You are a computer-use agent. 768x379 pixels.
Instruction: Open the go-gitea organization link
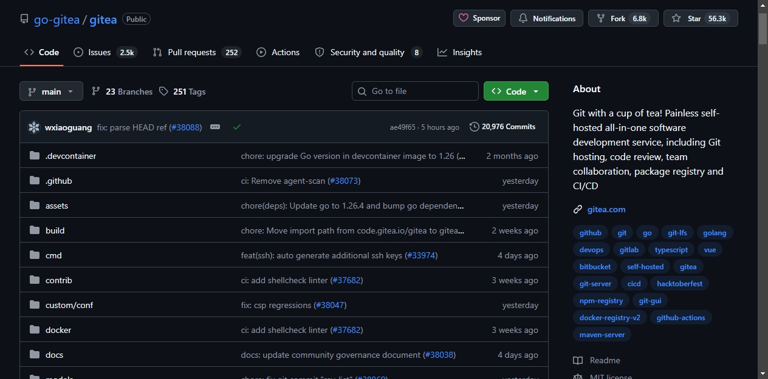pyautogui.click(x=57, y=19)
